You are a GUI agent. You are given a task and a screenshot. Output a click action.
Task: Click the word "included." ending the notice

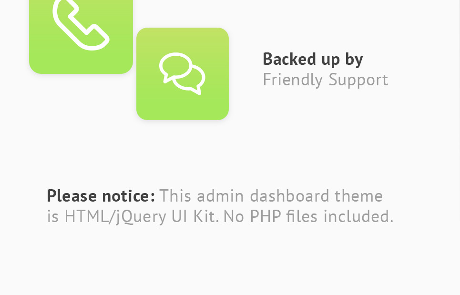pos(358,216)
